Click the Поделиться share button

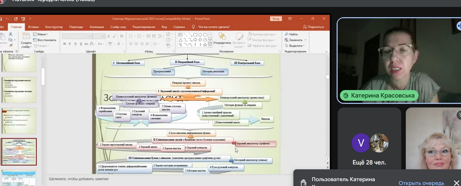point(313,27)
